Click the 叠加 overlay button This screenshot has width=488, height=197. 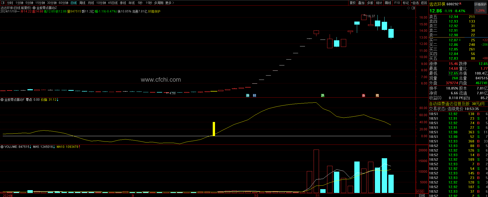point(361,3)
